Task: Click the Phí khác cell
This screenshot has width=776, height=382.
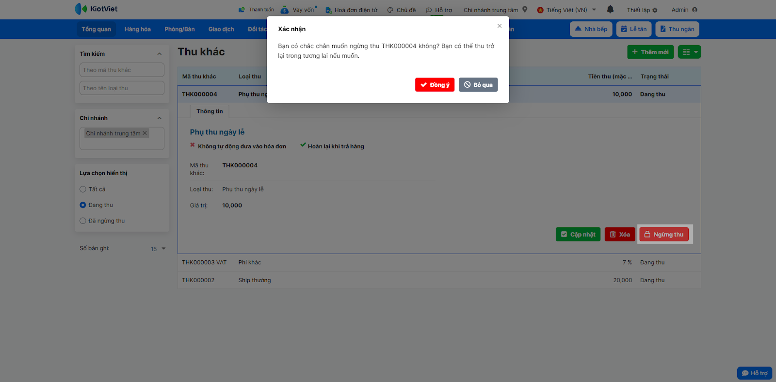Action: coord(250,262)
